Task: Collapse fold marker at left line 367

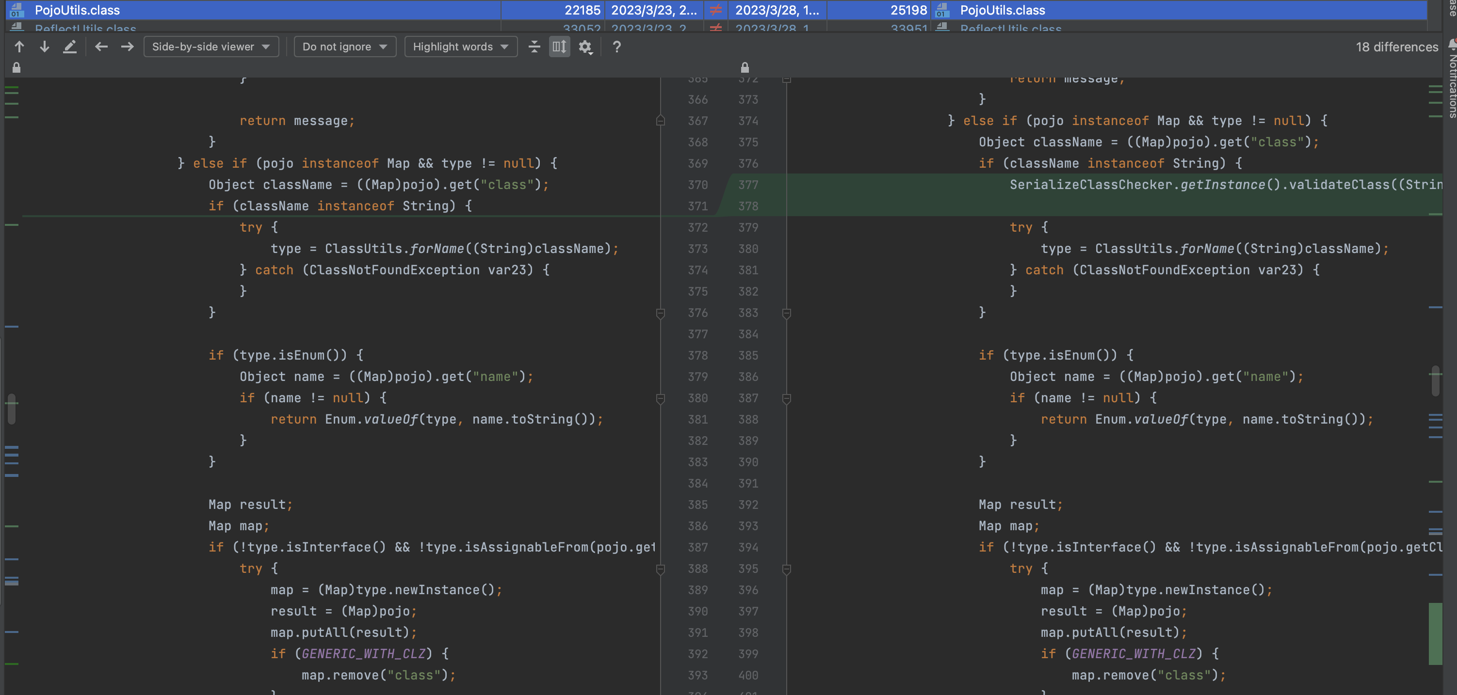Action: pyautogui.click(x=660, y=121)
